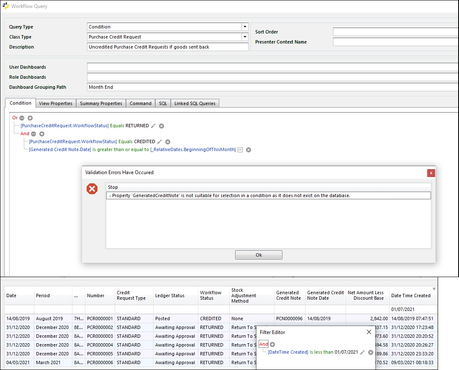
Task: Click Ok in the validation errors dialog
Action: tap(259, 255)
